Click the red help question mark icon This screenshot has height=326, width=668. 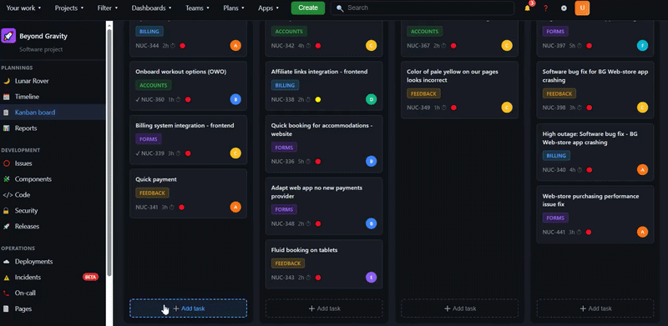(545, 8)
